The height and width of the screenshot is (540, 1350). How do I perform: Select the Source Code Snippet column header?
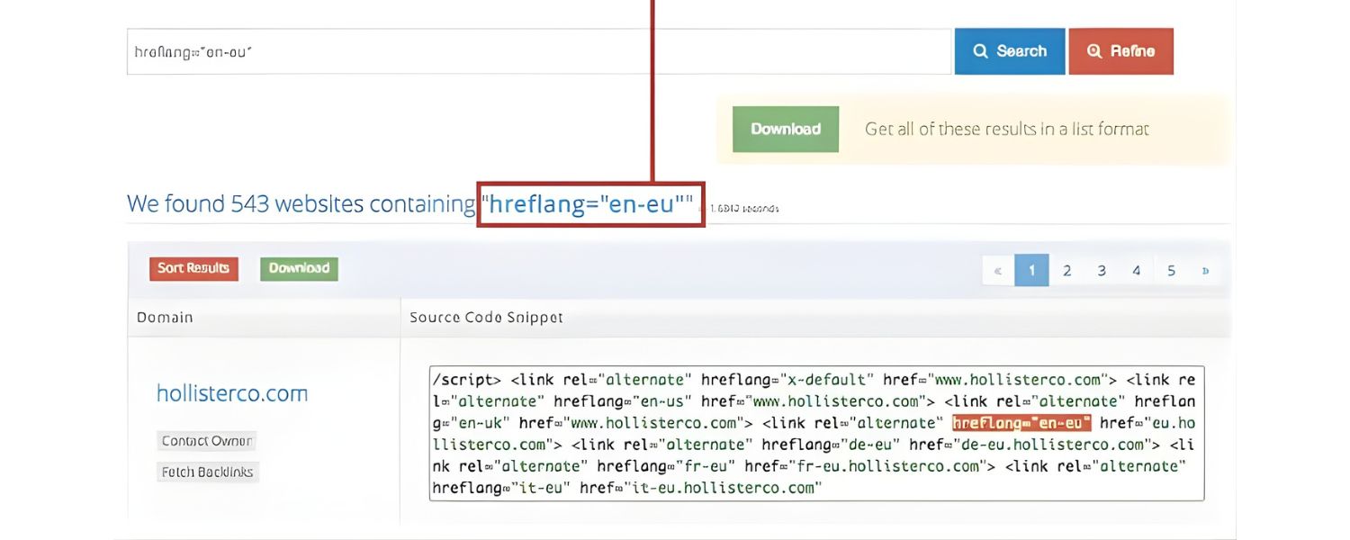(x=487, y=317)
